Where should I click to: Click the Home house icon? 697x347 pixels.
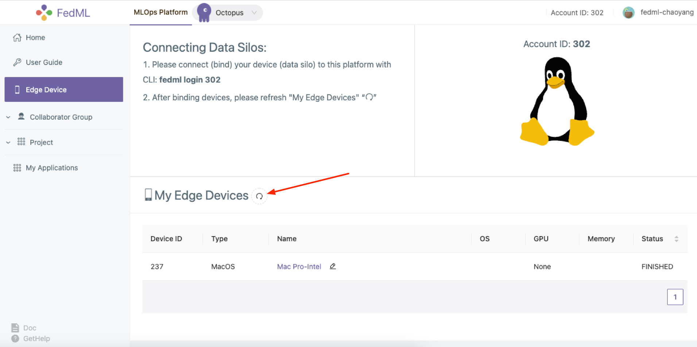17,38
